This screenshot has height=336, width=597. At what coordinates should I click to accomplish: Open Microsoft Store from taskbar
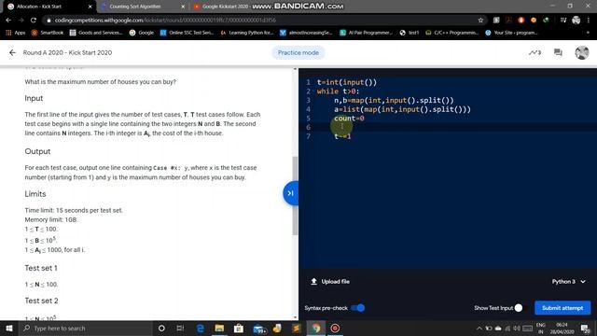[239, 328]
